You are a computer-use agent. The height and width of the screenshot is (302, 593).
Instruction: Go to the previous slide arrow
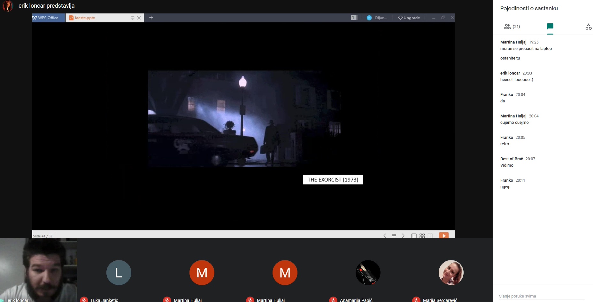[x=385, y=236]
